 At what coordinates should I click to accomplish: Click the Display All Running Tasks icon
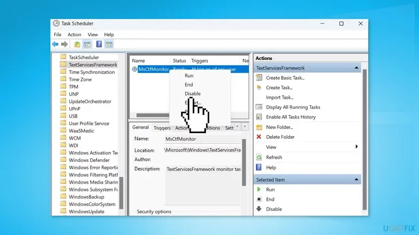pyautogui.click(x=259, y=107)
